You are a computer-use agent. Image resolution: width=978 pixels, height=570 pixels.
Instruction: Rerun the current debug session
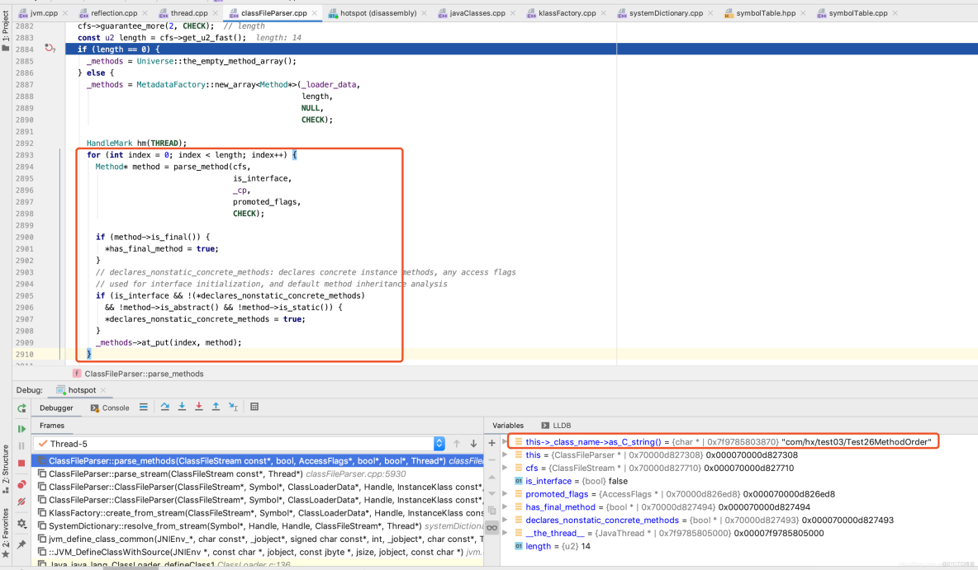(x=21, y=407)
